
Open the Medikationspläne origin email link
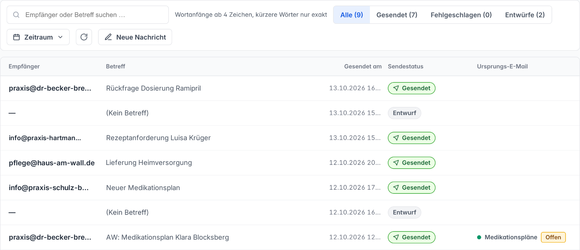[x=511, y=237]
